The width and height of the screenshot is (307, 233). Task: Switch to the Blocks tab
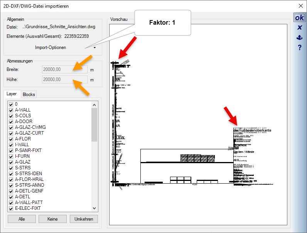(x=29, y=95)
